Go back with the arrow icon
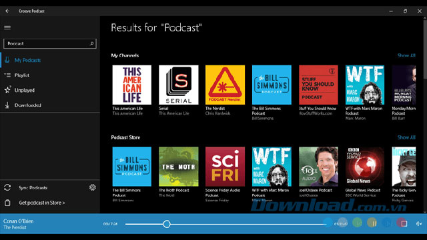This screenshot has width=427, height=240. pos(7,11)
